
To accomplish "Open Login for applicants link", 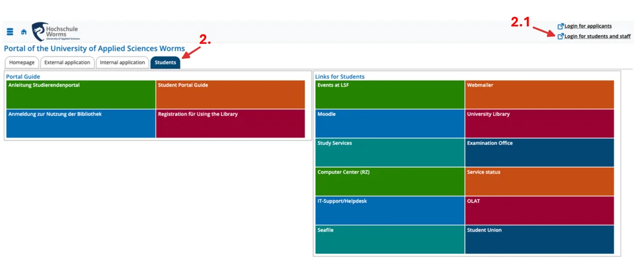I will [588, 26].
